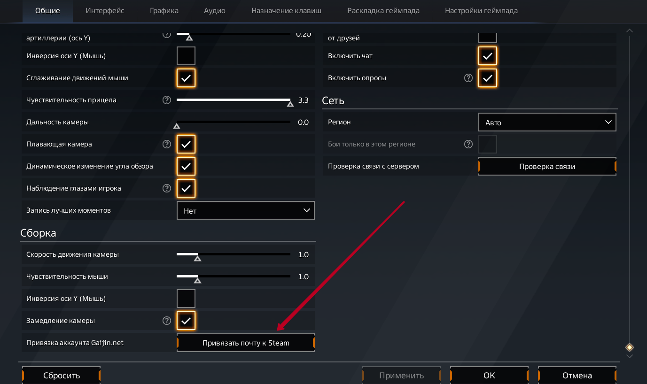Open Настройки геймпада tab

point(481,10)
